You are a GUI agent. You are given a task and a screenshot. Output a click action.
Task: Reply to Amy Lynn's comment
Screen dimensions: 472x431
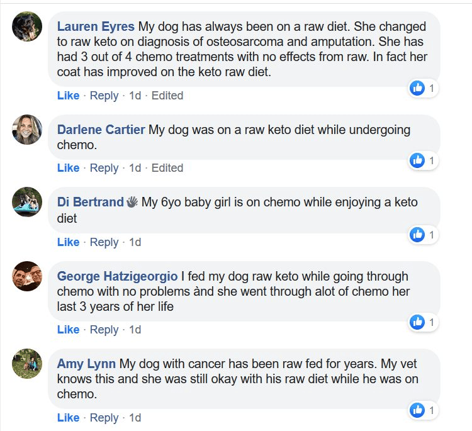coord(104,418)
